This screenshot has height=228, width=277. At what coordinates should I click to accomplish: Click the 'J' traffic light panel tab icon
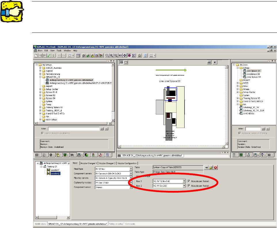click(94, 155)
